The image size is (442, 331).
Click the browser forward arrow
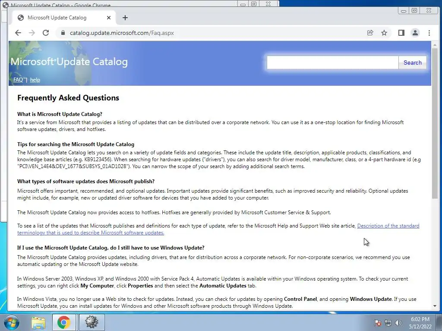(x=32, y=33)
